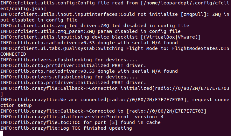Click the second radiodriver v0.53 dongle line
This screenshot has height=136, width=231.
click(x=89, y=71)
